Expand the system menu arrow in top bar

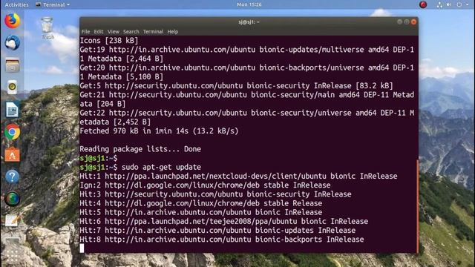[x=467, y=4]
